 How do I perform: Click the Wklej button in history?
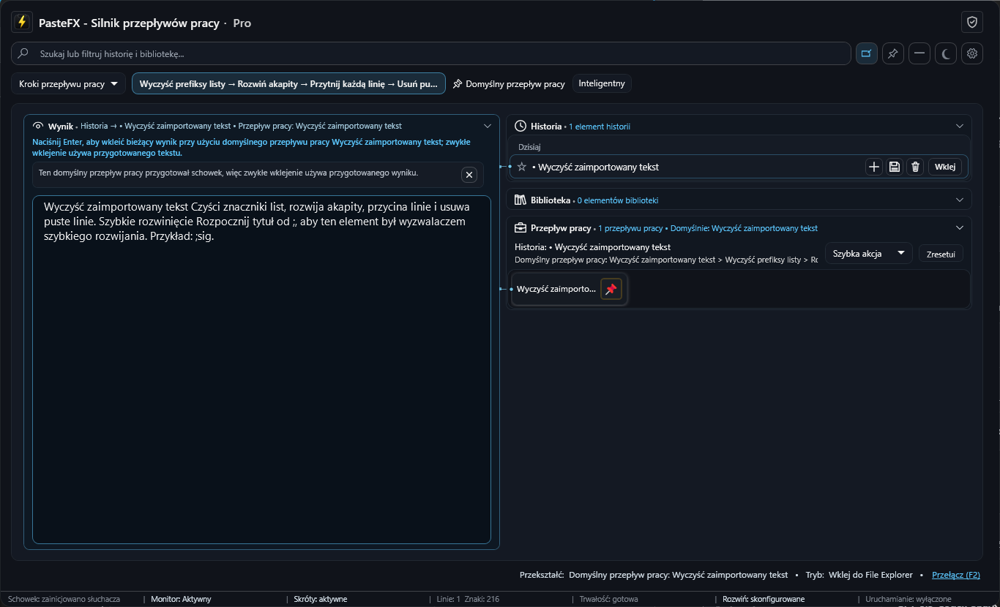[x=945, y=167]
